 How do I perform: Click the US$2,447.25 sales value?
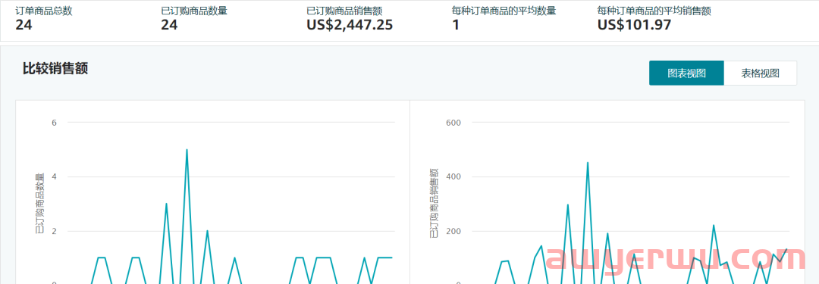pos(350,24)
